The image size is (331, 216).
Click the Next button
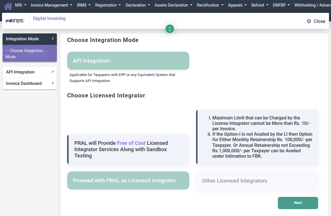298,203
